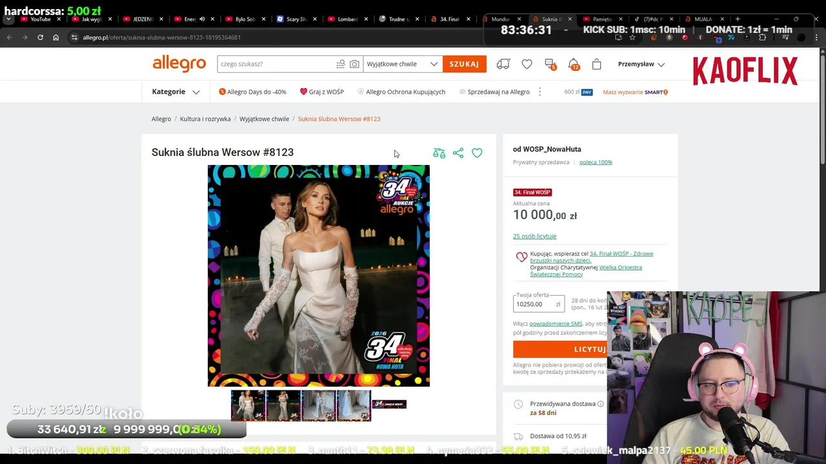The image size is (826, 464).
Task: Open Sprzedawaj na Allegro link
Action: pyautogui.click(x=494, y=92)
